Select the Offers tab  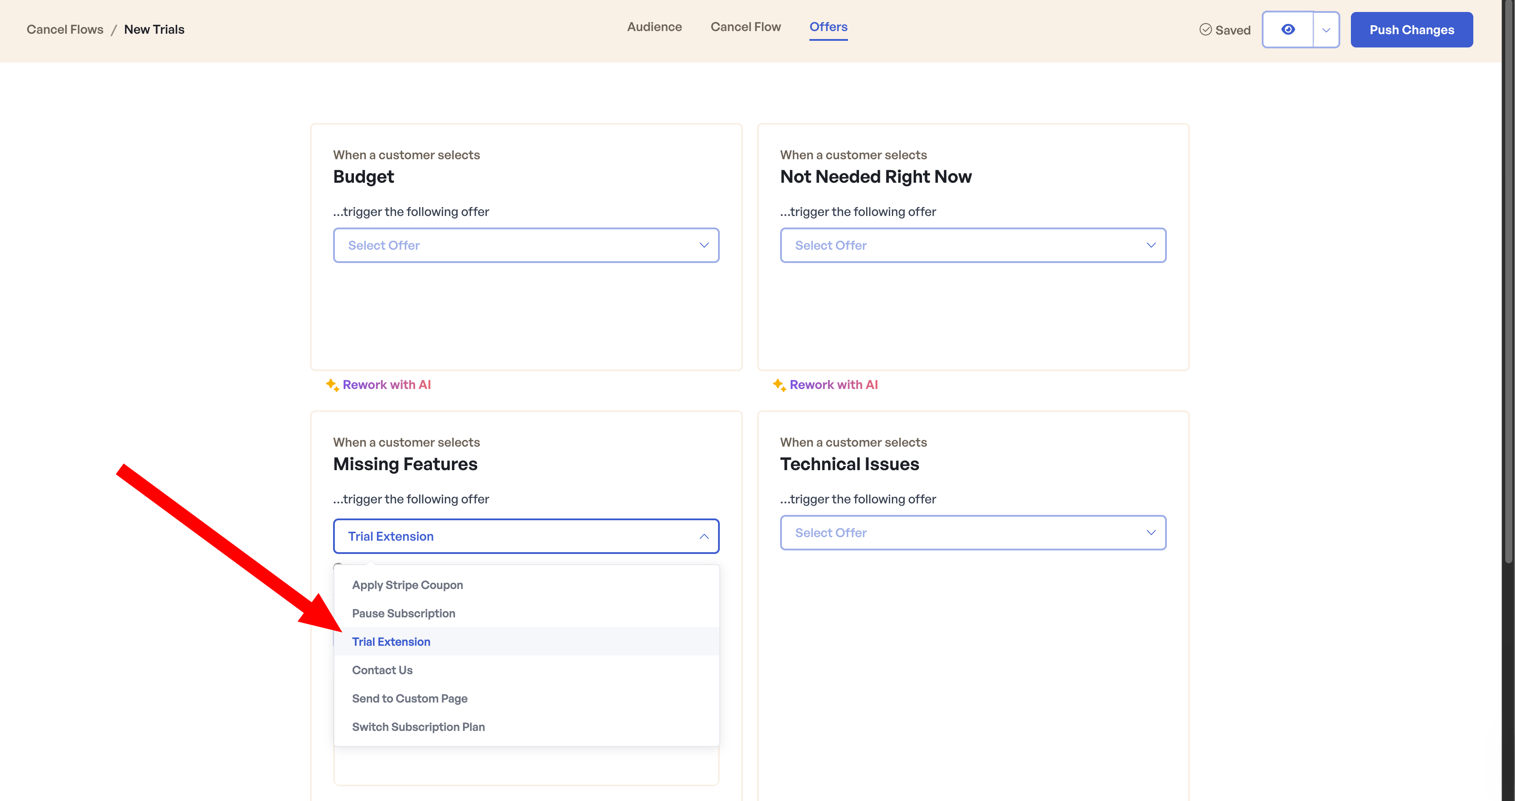click(x=828, y=27)
